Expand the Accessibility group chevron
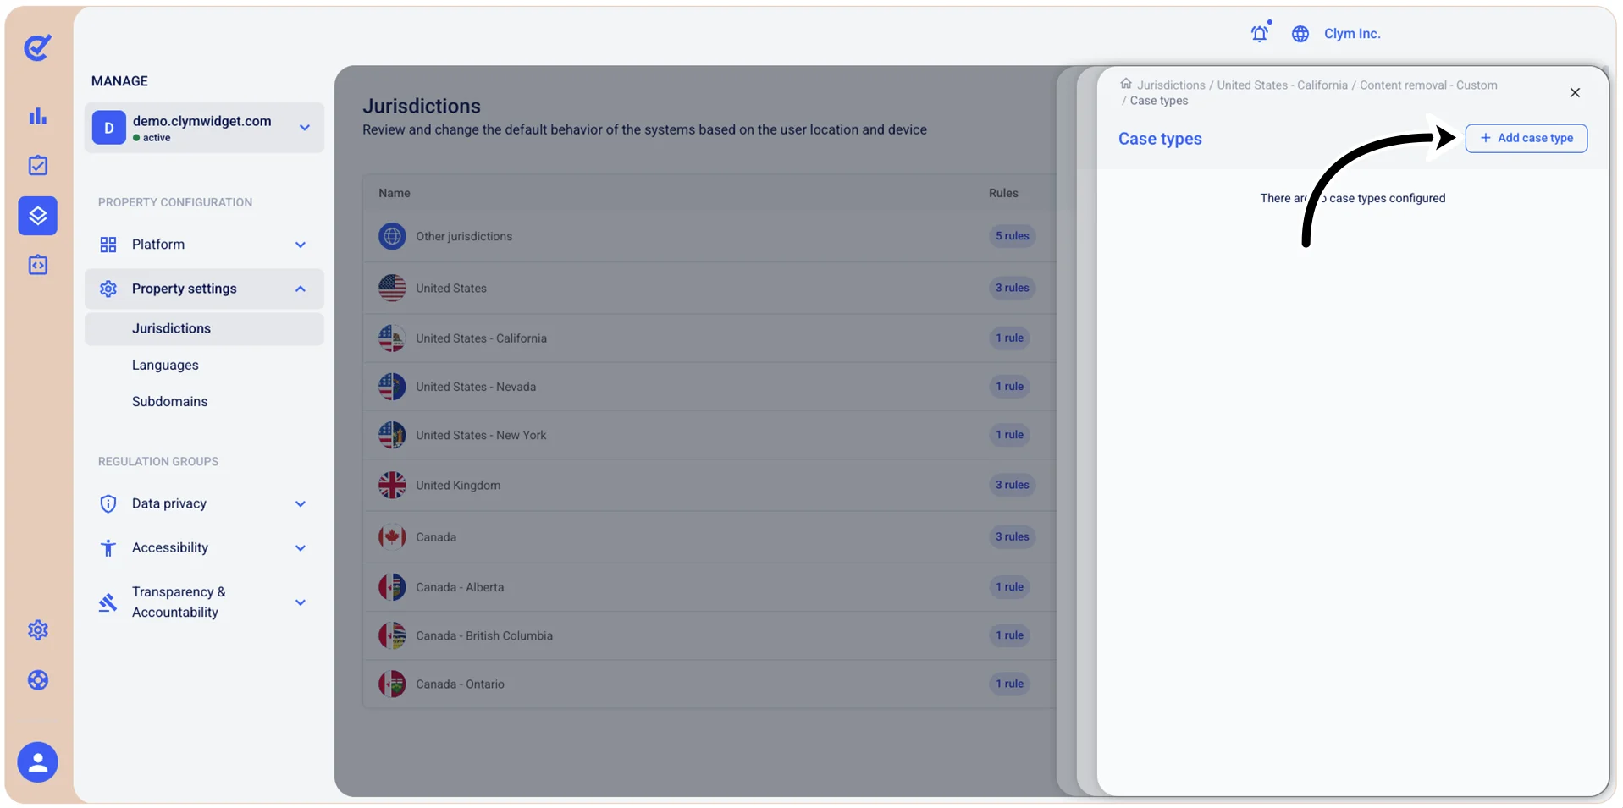1623x808 pixels. pyautogui.click(x=301, y=548)
